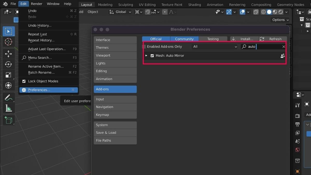Switch to the Geometry Nodes workspace tab
The width and height of the screenshot is (311, 175).
pyautogui.click(x=291, y=5)
